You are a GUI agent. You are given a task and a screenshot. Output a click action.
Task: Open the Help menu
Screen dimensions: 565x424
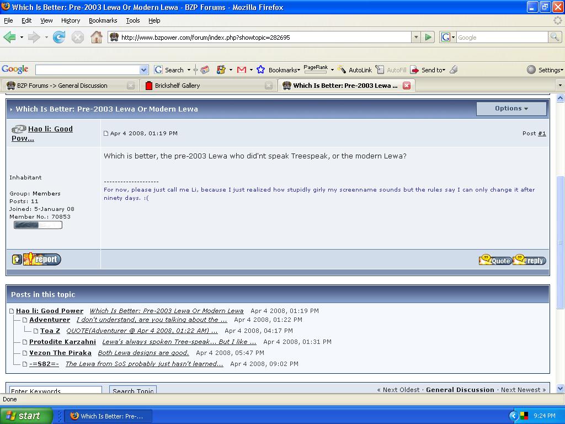[154, 20]
